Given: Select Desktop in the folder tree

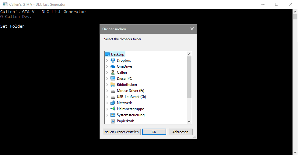Looking at the screenshot, I should 117,54.
